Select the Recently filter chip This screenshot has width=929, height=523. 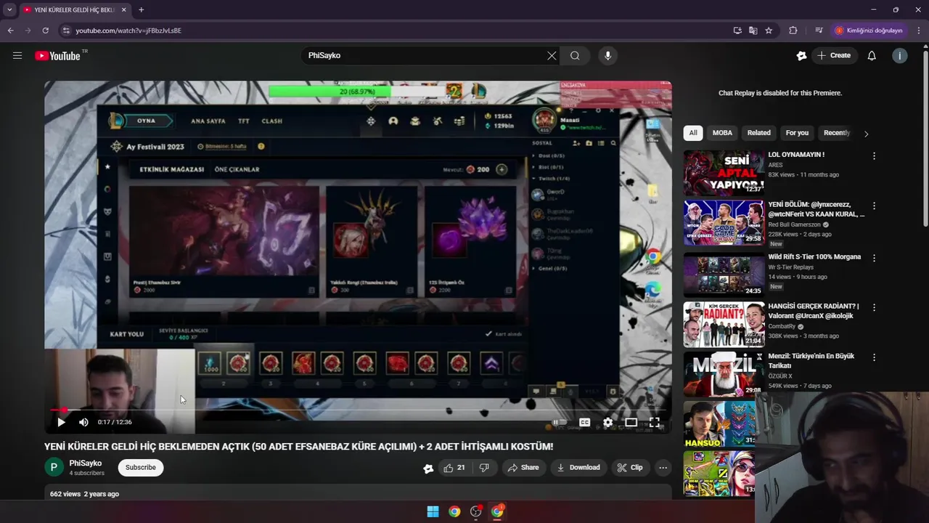[837, 133]
